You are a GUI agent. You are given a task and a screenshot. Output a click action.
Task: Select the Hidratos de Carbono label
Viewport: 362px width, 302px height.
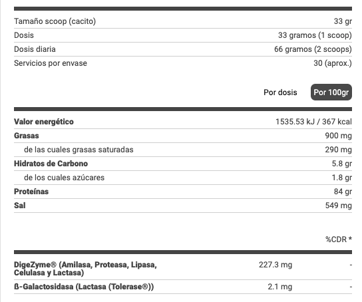(x=51, y=164)
